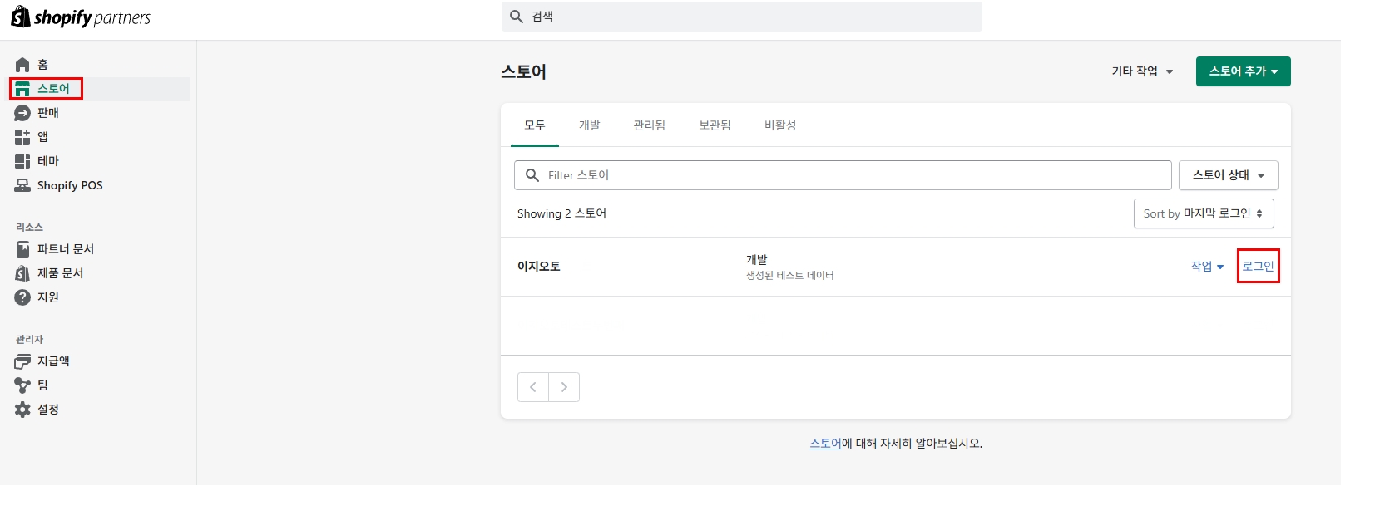
Task: Switch to the 개발 tab
Action: click(589, 125)
